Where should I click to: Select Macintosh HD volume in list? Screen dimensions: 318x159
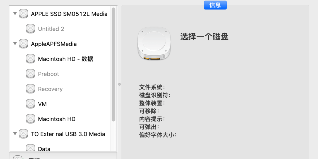(57, 119)
